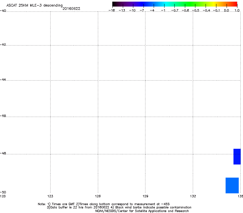This screenshot has height=213, width=243.
Task: Click the longitude axis label 129
Action: tap(145, 196)
